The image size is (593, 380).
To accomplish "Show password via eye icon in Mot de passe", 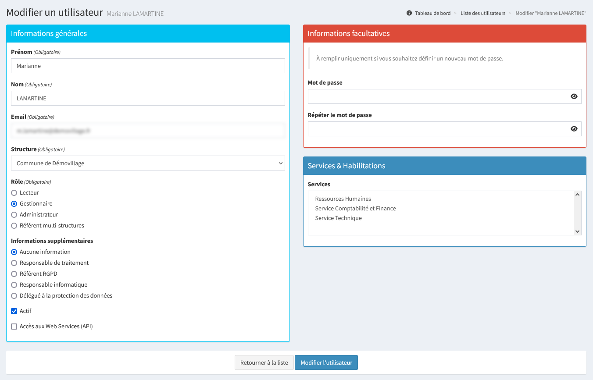I will (574, 96).
